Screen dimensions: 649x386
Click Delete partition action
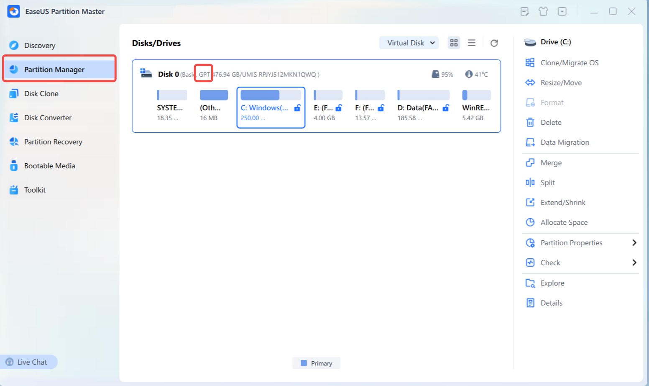pyautogui.click(x=551, y=122)
